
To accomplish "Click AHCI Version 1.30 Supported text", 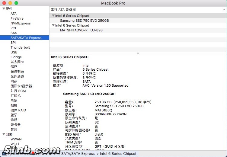I will [x=105, y=85].
